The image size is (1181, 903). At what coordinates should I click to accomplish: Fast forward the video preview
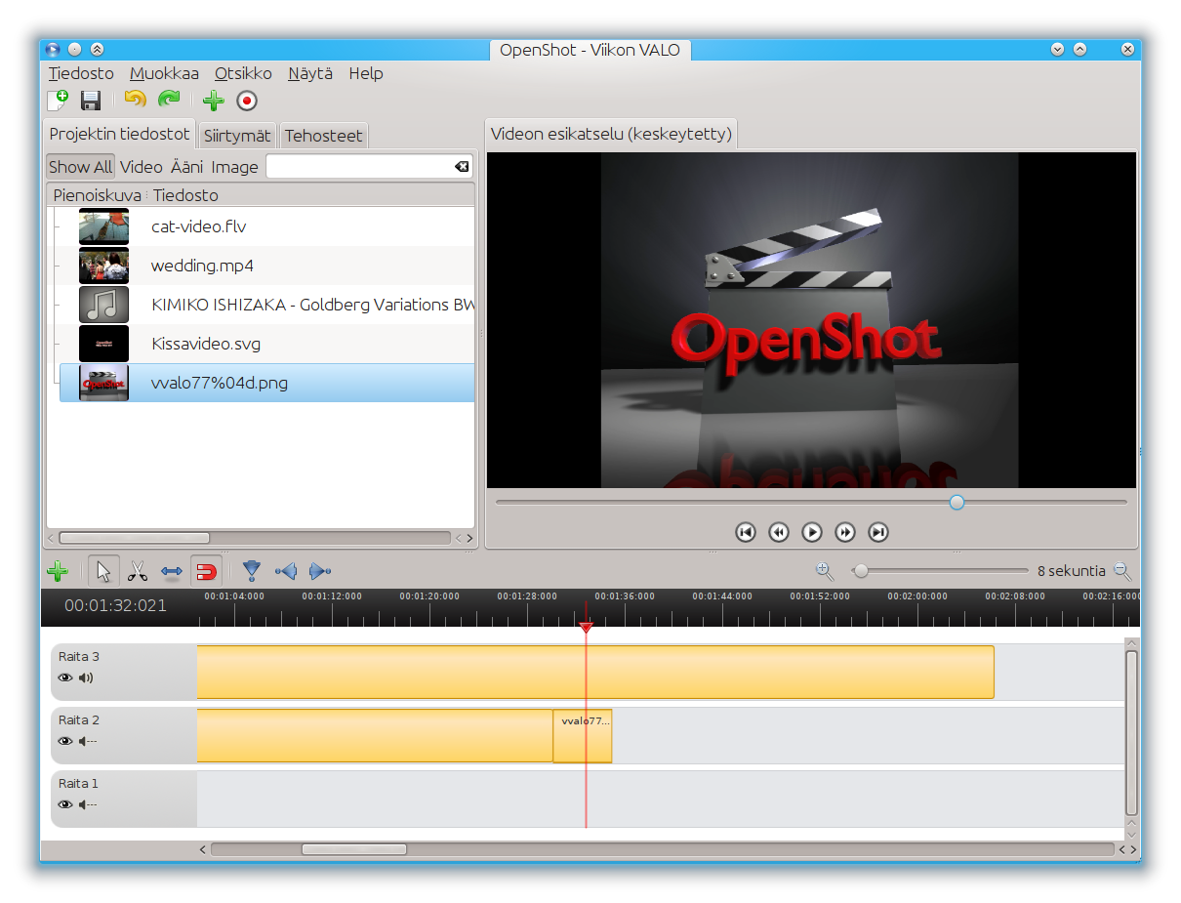845,532
